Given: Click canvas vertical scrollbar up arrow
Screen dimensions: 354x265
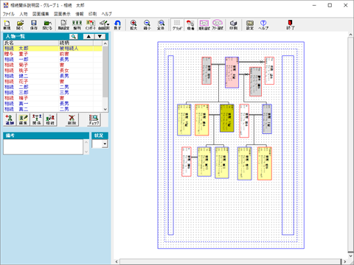Looking at the screenshot, I should pos(350,35).
